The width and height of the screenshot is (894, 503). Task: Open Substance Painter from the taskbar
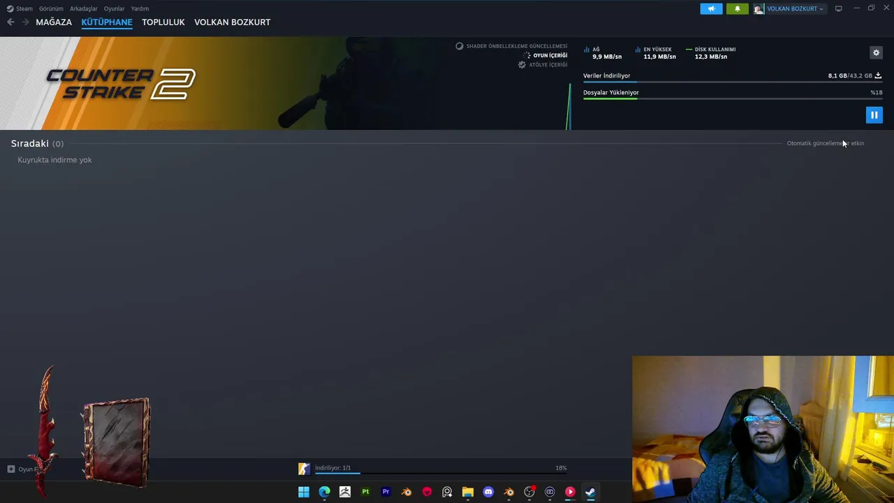coord(365,492)
